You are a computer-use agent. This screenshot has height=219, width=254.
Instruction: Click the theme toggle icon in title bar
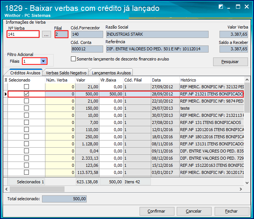[221, 7]
